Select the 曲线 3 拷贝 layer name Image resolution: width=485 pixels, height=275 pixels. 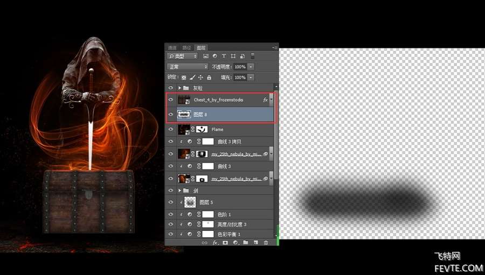230,142
